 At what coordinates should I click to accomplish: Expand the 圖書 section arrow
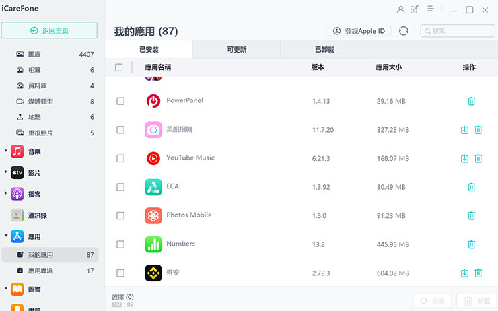(5, 288)
